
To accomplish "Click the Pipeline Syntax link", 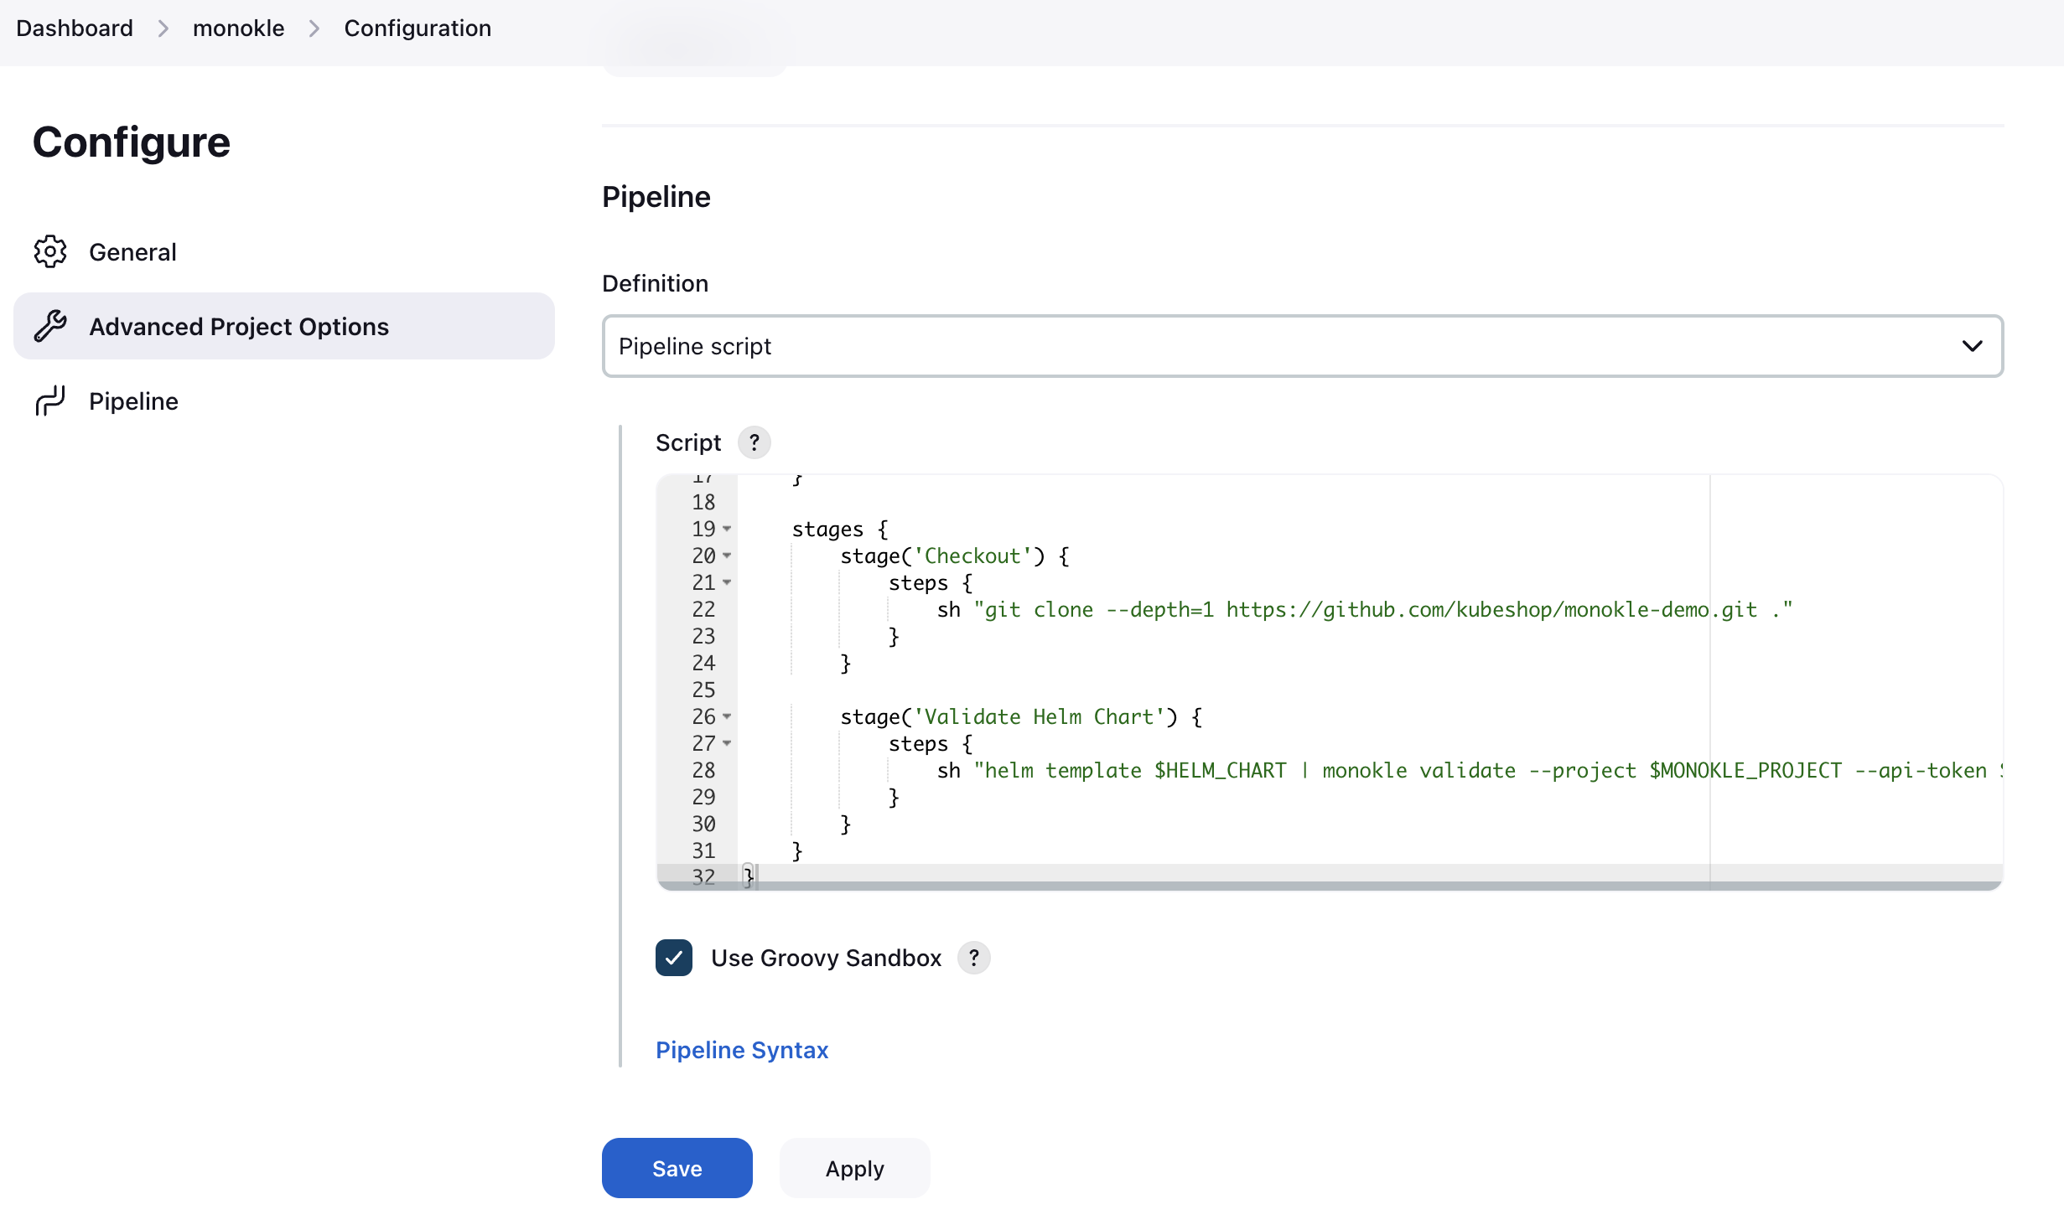I will click(x=743, y=1048).
